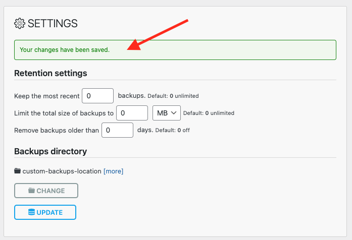Click the folder icon before custom-backups-location
This screenshot has height=240, width=352.
point(18,171)
